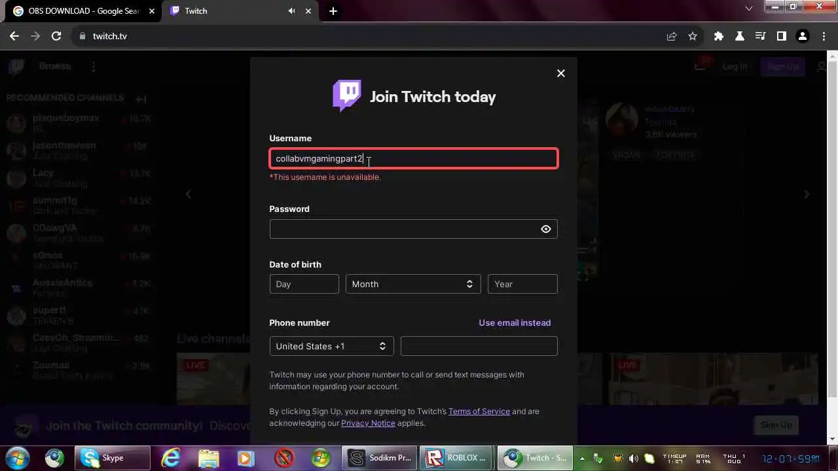This screenshot has width=838, height=471.
Task: Show hidden system tray icons
Action: (581, 459)
